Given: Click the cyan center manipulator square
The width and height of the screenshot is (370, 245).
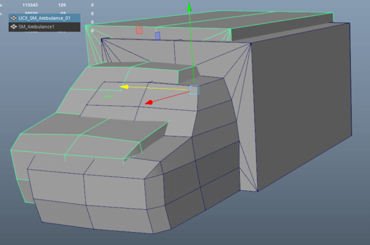Looking at the screenshot, I should pyautogui.click(x=194, y=90).
